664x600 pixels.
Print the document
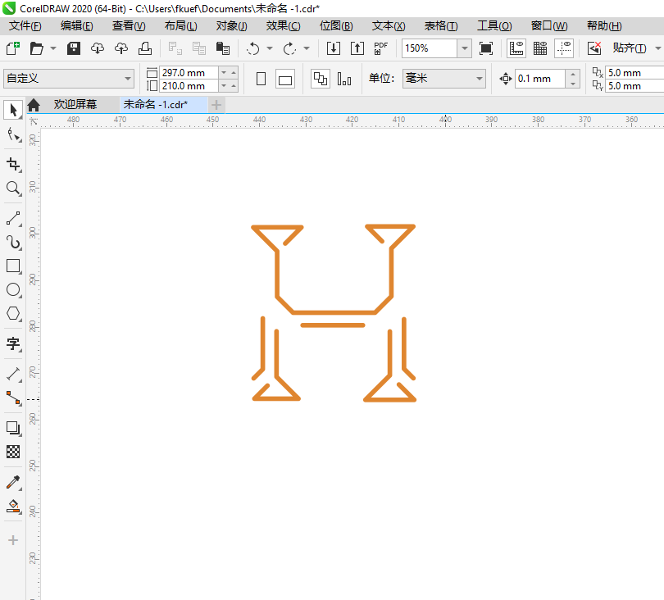coord(145,48)
